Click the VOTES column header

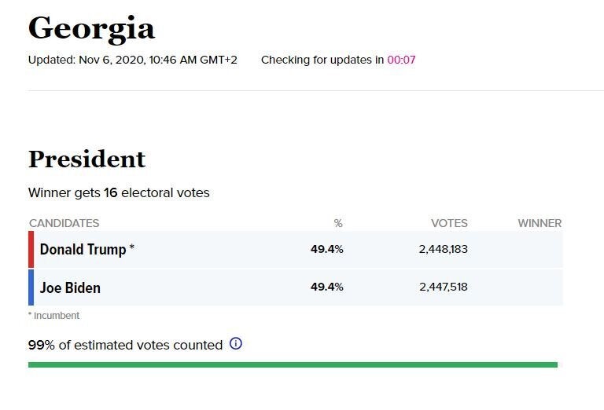pos(449,223)
